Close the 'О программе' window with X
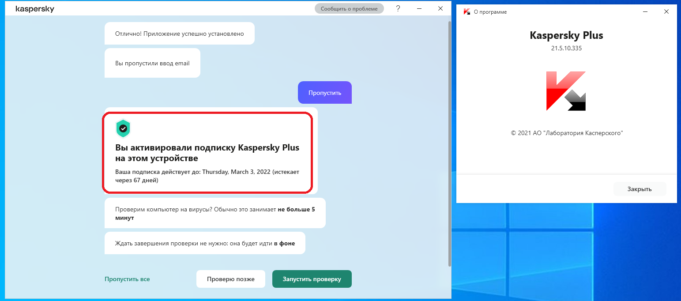Viewport: 681px width, 301px height. pyautogui.click(x=666, y=12)
